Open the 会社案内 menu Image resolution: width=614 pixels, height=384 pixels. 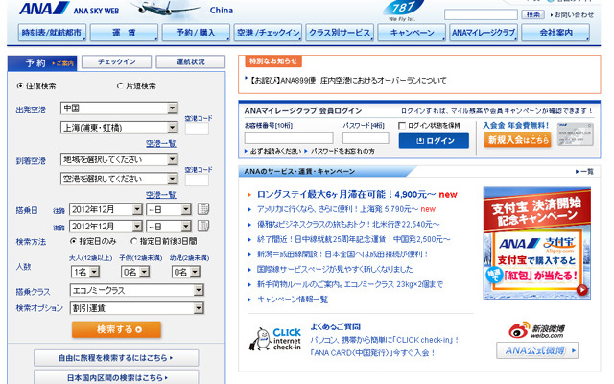pyautogui.click(x=555, y=33)
